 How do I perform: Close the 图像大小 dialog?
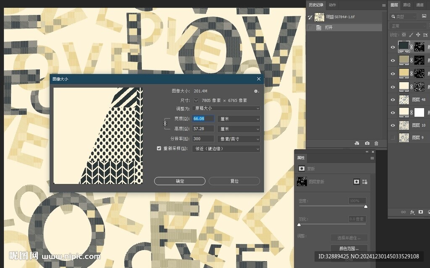click(259, 79)
